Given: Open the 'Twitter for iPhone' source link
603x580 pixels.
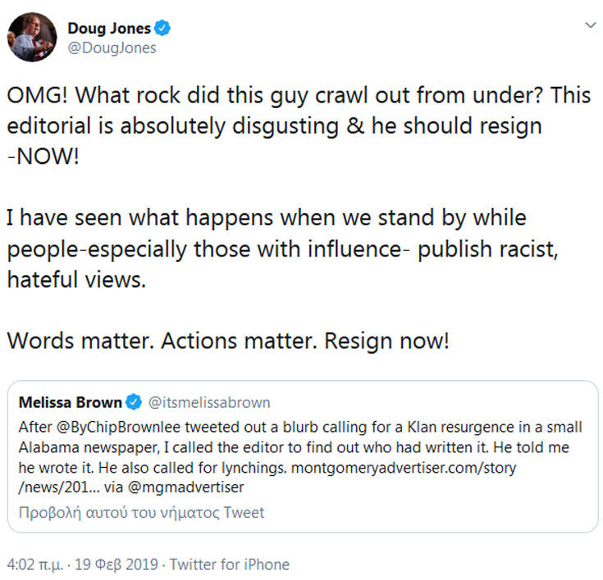Looking at the screenshot, I should click(230, 564).
